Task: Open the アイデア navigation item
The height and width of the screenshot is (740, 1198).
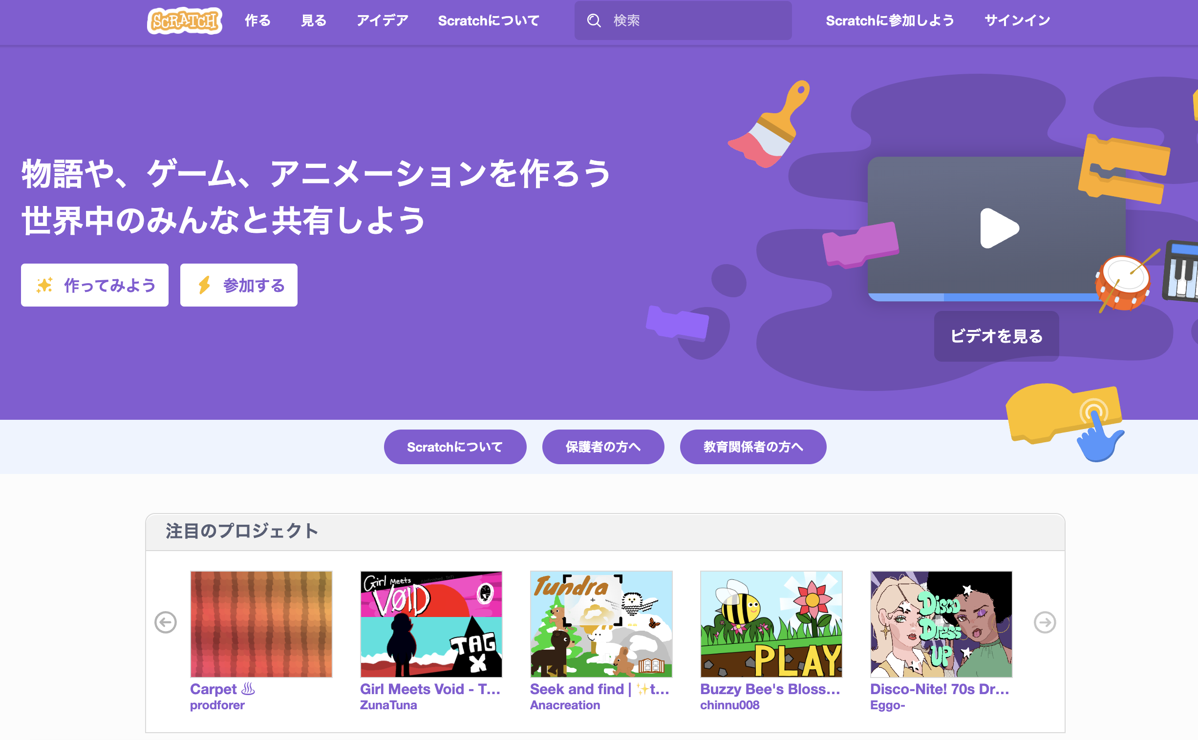Action: pos(383,21)
